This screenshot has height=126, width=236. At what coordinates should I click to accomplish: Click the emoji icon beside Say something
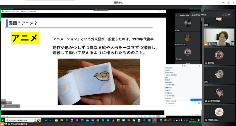click(3, 106)
